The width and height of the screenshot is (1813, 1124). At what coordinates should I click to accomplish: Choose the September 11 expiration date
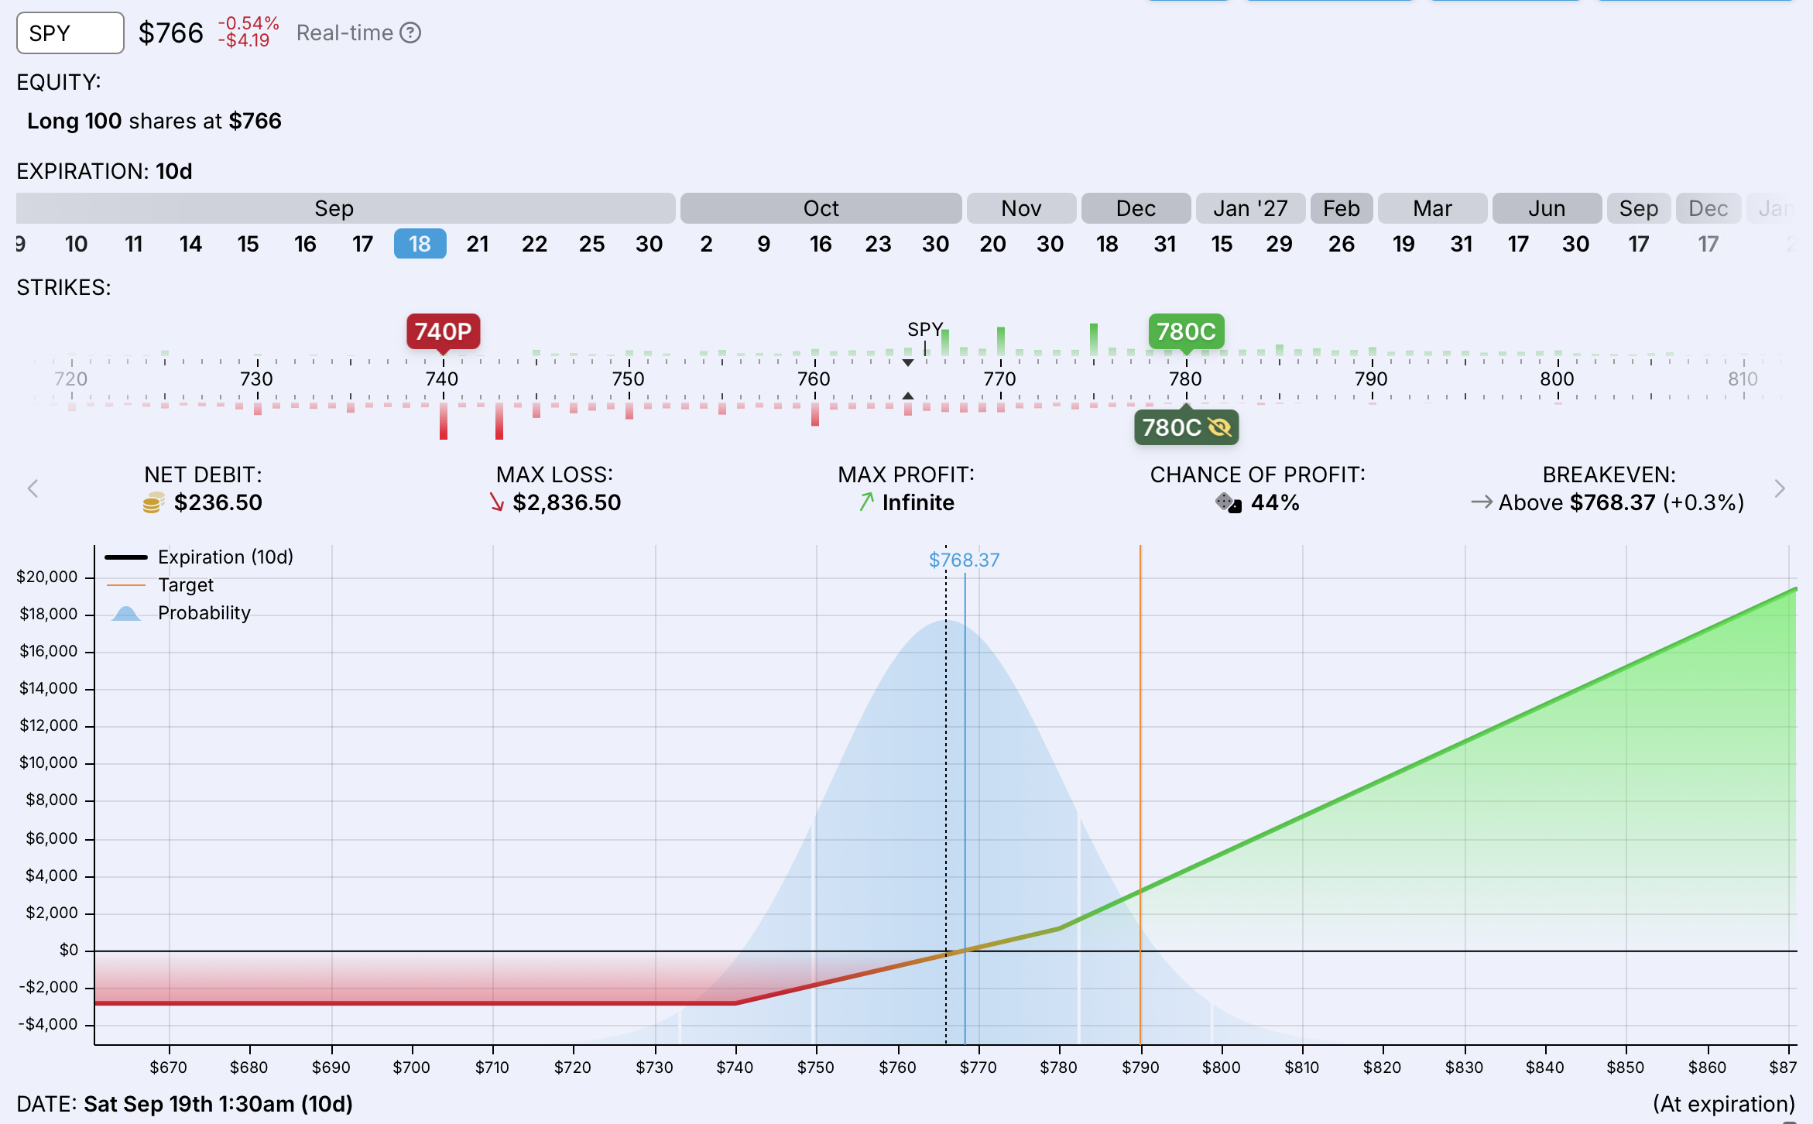134,244
